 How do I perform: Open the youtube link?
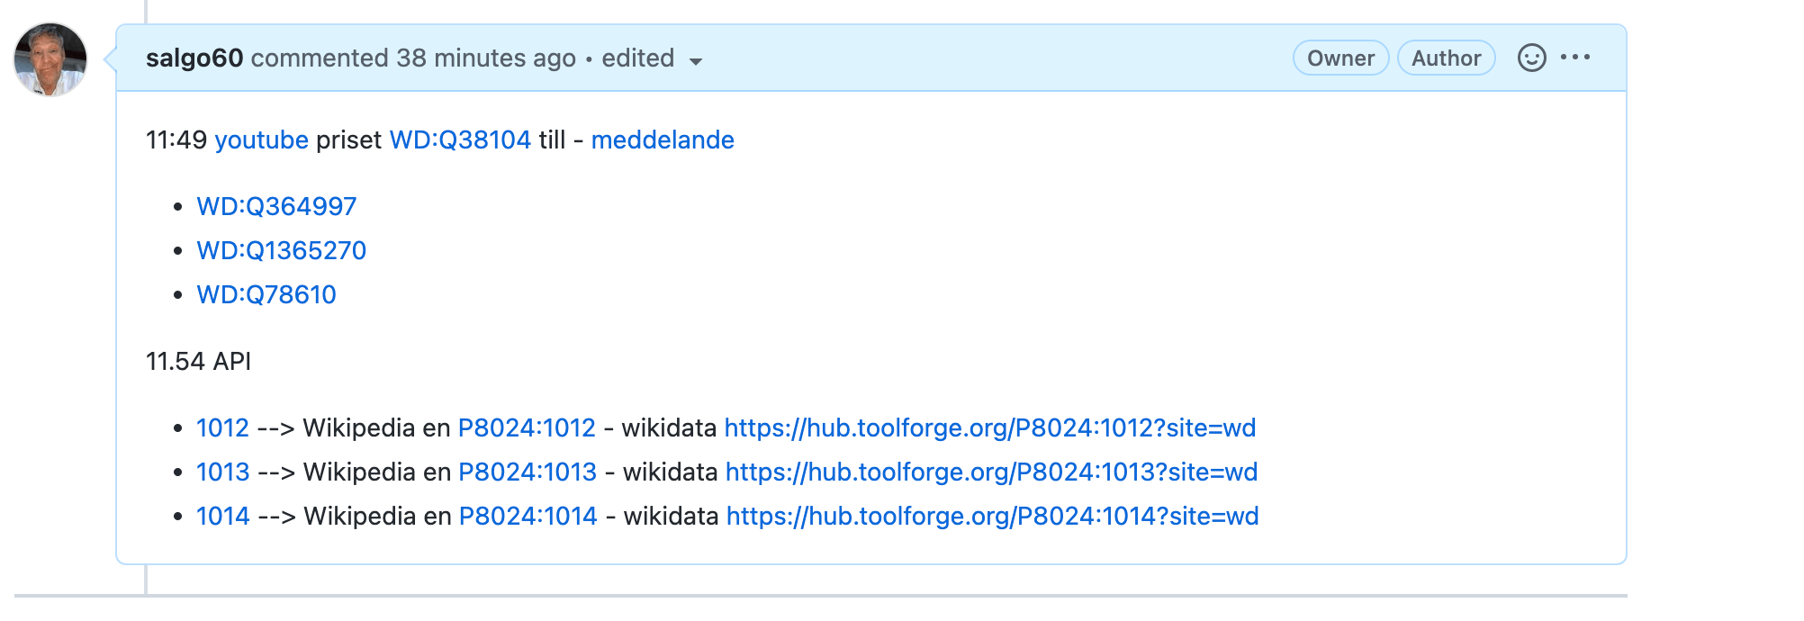[x=261, y=140]
